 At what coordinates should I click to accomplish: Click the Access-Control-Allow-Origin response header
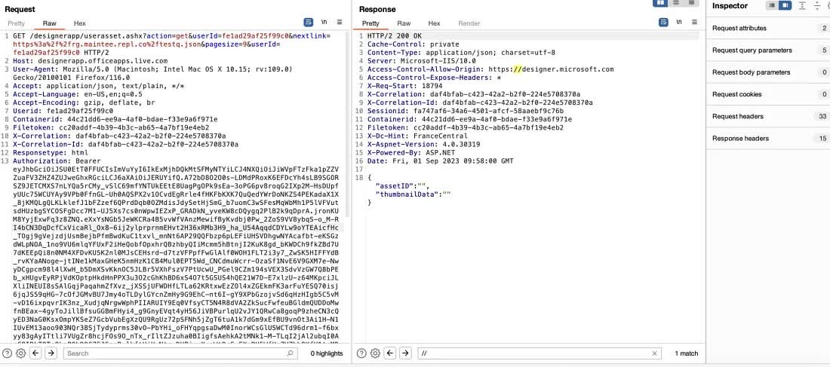(490, 69)
